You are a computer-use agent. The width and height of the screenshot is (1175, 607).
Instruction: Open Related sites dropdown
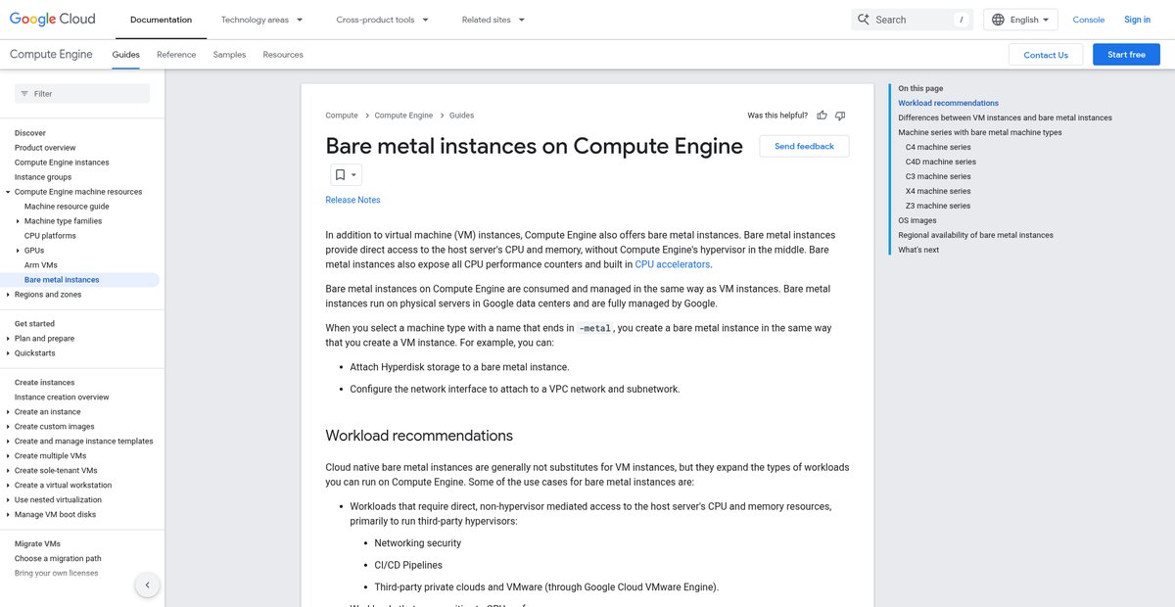pos(493,20)
